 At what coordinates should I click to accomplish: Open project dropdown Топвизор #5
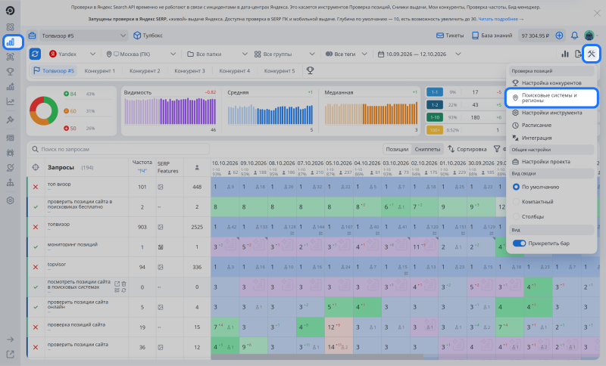pyautogui.click(x=83, y=36)
